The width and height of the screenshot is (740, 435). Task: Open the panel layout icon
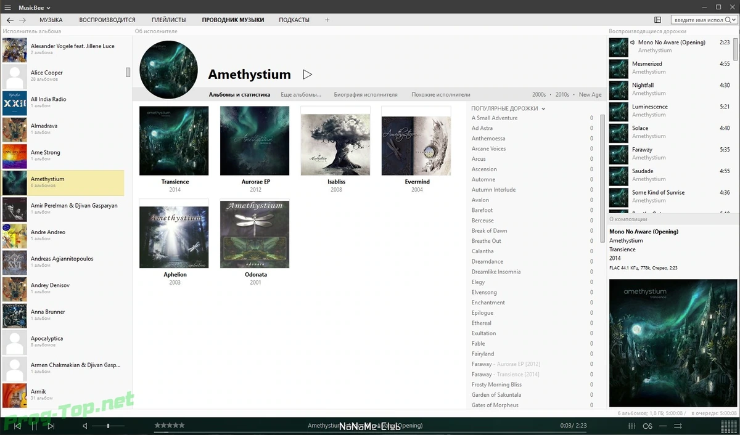point(658,20)
